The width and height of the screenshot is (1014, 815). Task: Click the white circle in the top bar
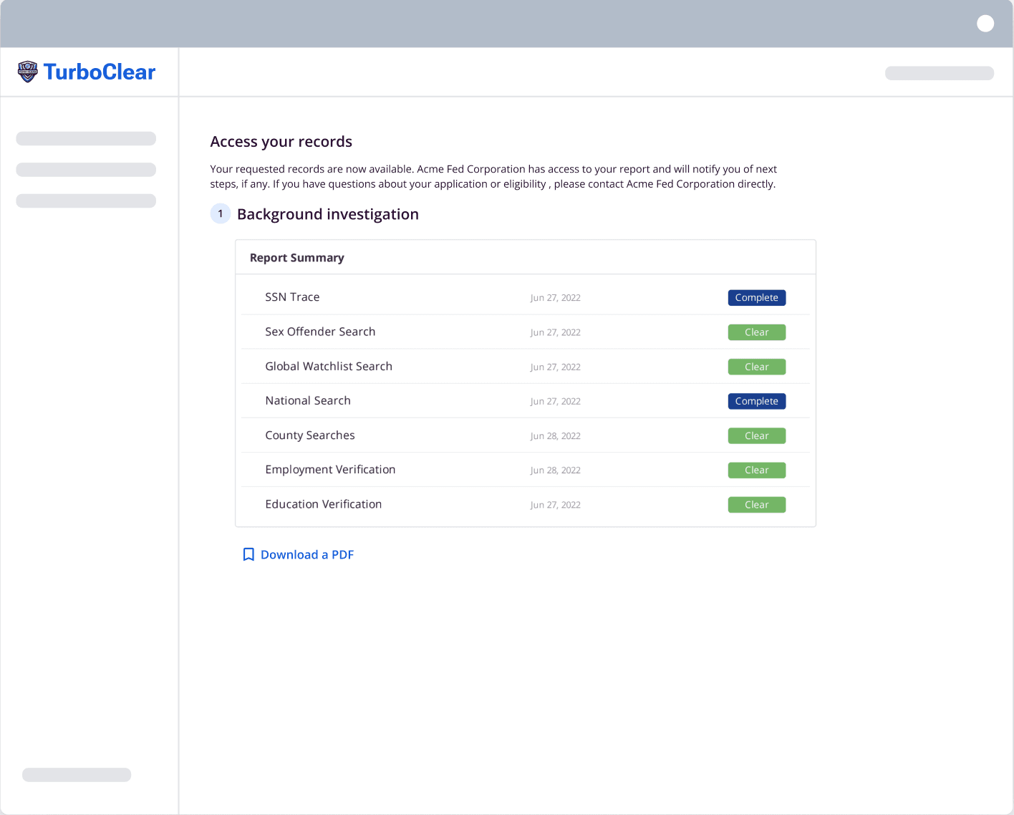(x=985, y=24)
